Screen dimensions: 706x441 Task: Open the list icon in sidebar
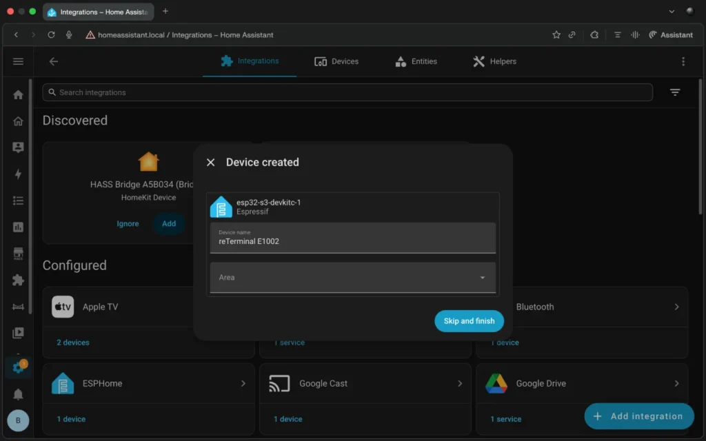pyautogui.click(x=18, y=201)
